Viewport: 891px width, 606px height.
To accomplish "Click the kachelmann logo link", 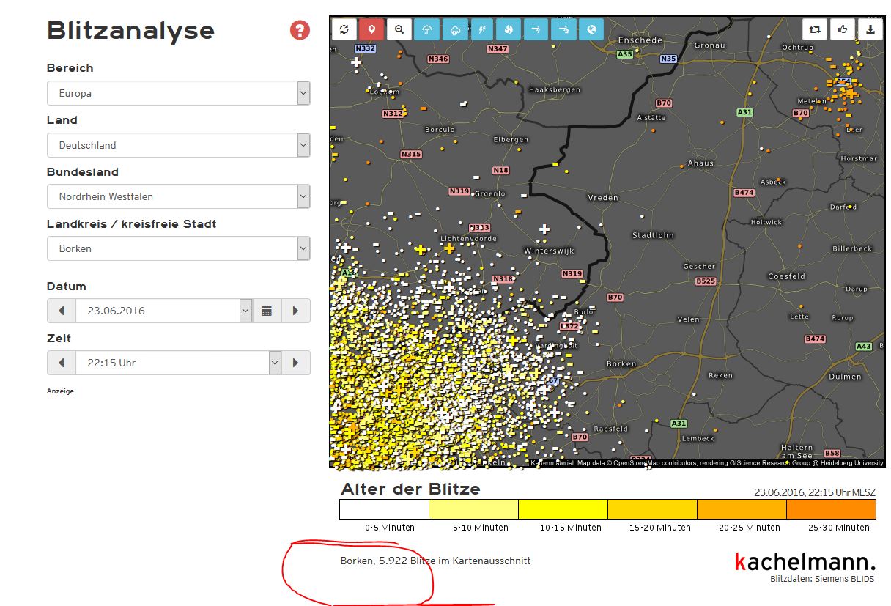I will [x=805, y=562].
